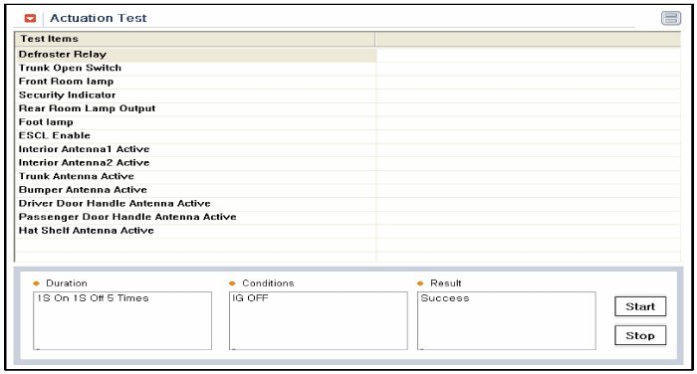Image resolution: width=697 pixels, height=374 pixels.
Task: Select Security Indicator row
Action: (x=195, y=95)
